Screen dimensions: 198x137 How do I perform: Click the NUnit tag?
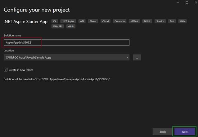point(147,21)
